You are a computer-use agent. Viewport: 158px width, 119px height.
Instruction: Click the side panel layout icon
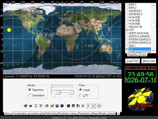68,106
